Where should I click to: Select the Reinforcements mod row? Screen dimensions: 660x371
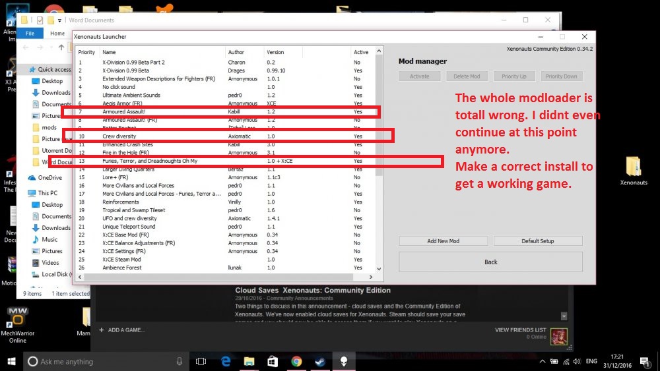point(225,202)
